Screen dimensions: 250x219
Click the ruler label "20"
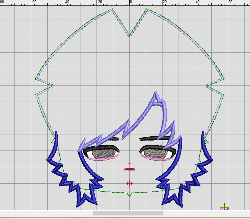pos(164,2)
